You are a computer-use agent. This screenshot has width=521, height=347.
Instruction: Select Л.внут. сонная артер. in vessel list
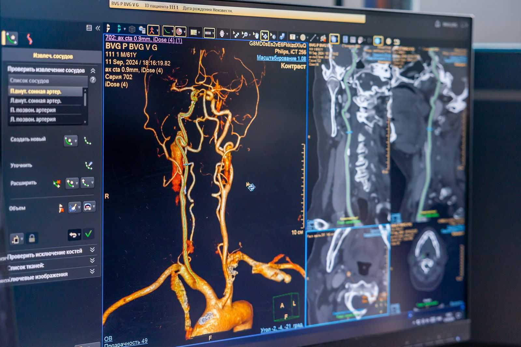(36, 101)
